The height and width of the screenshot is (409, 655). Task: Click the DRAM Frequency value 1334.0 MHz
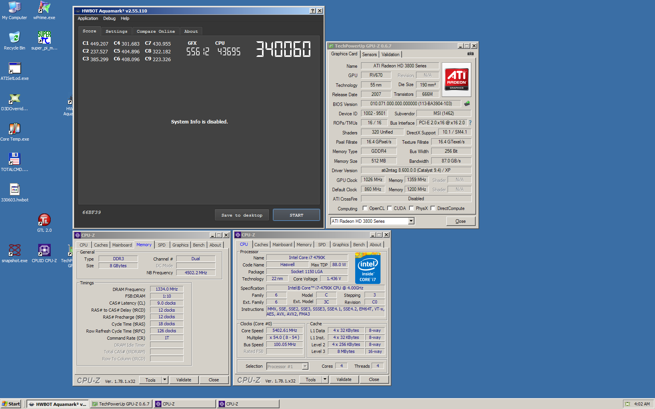166,289
